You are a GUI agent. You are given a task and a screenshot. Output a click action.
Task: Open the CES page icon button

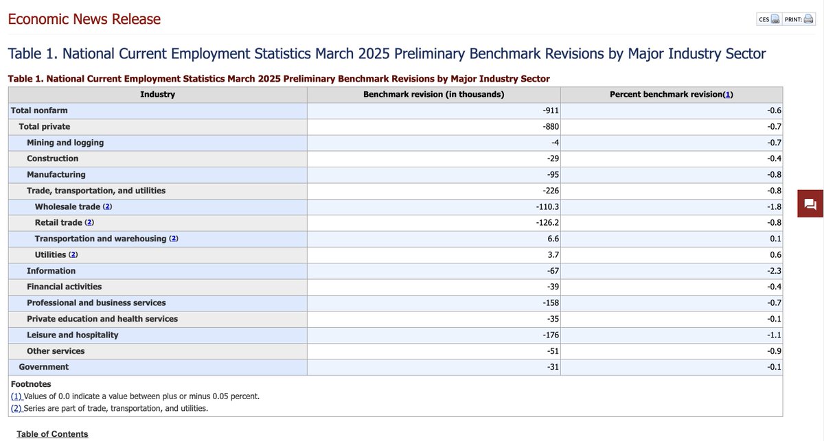coord(768,19)
